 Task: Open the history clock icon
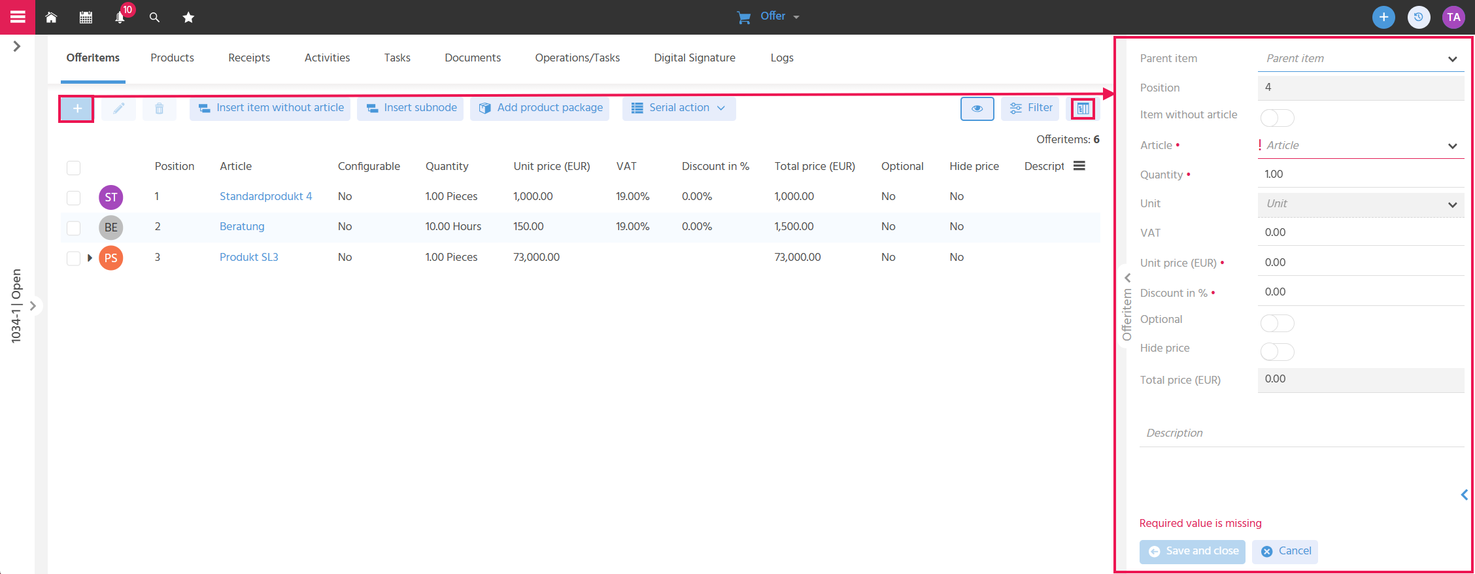1419,17
